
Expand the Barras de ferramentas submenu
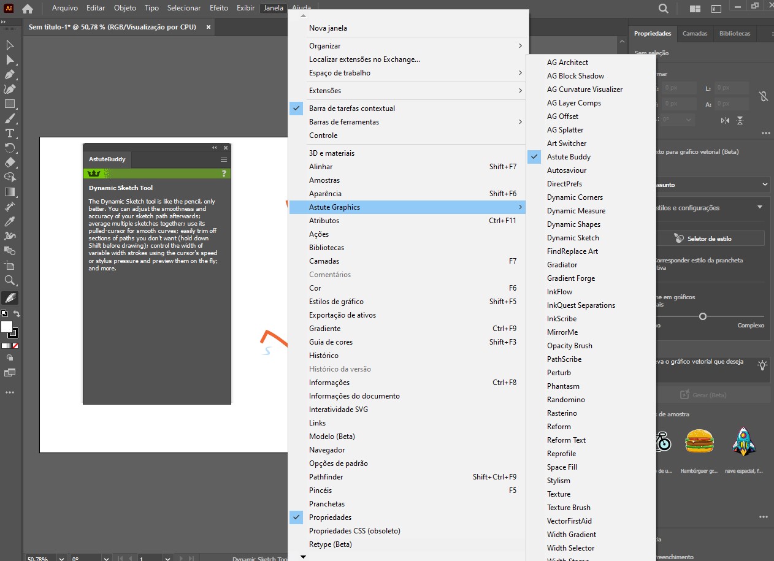click(x=343, y=121)
